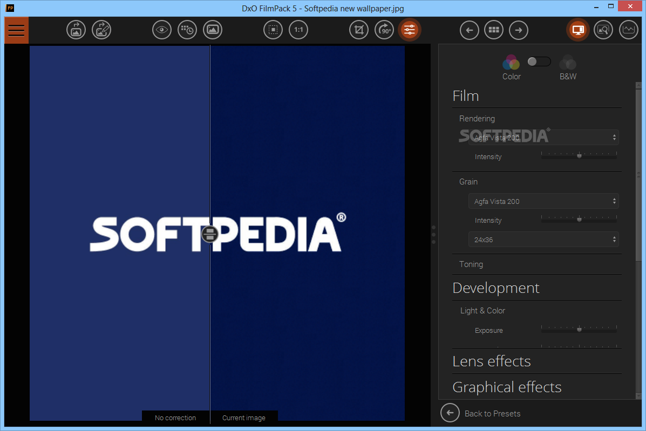Toggle the fullscreen monitor display icon
This screenshot has height=431, width=646.
click(x=577, y=30)
